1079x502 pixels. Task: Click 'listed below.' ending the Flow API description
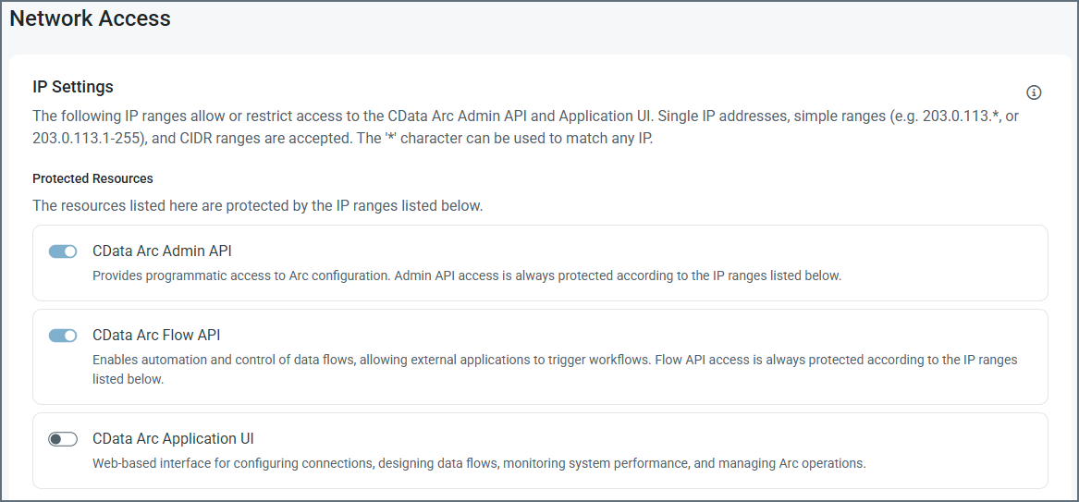point(128,379)
